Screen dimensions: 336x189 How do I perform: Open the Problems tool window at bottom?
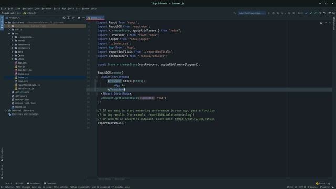(x=33, y=183)
